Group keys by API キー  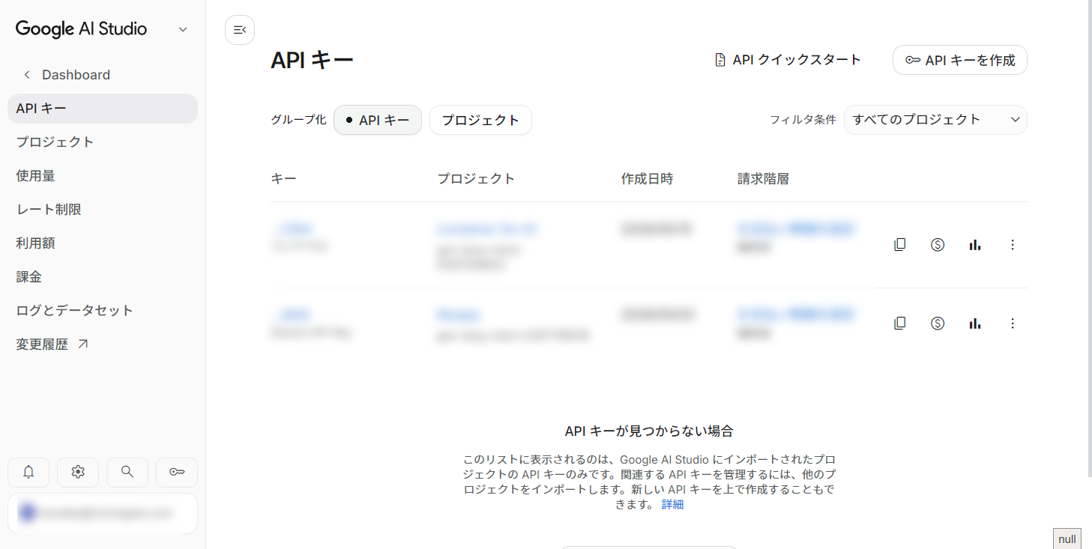378,120
